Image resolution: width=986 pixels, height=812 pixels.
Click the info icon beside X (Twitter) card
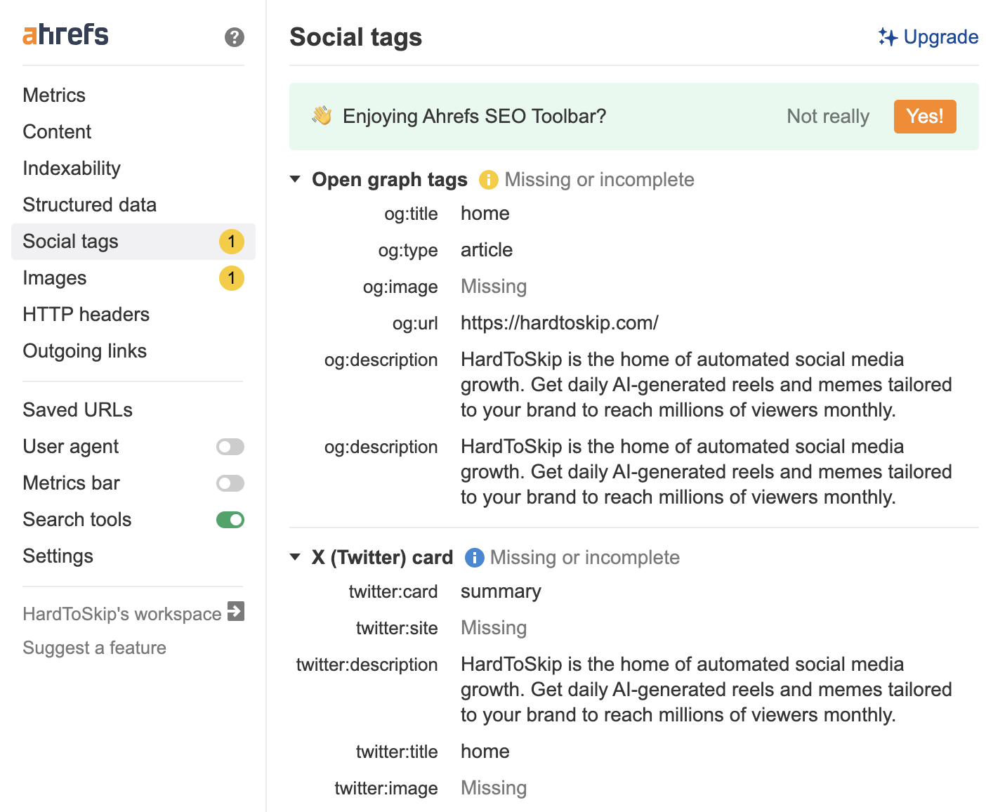(475, 558)
